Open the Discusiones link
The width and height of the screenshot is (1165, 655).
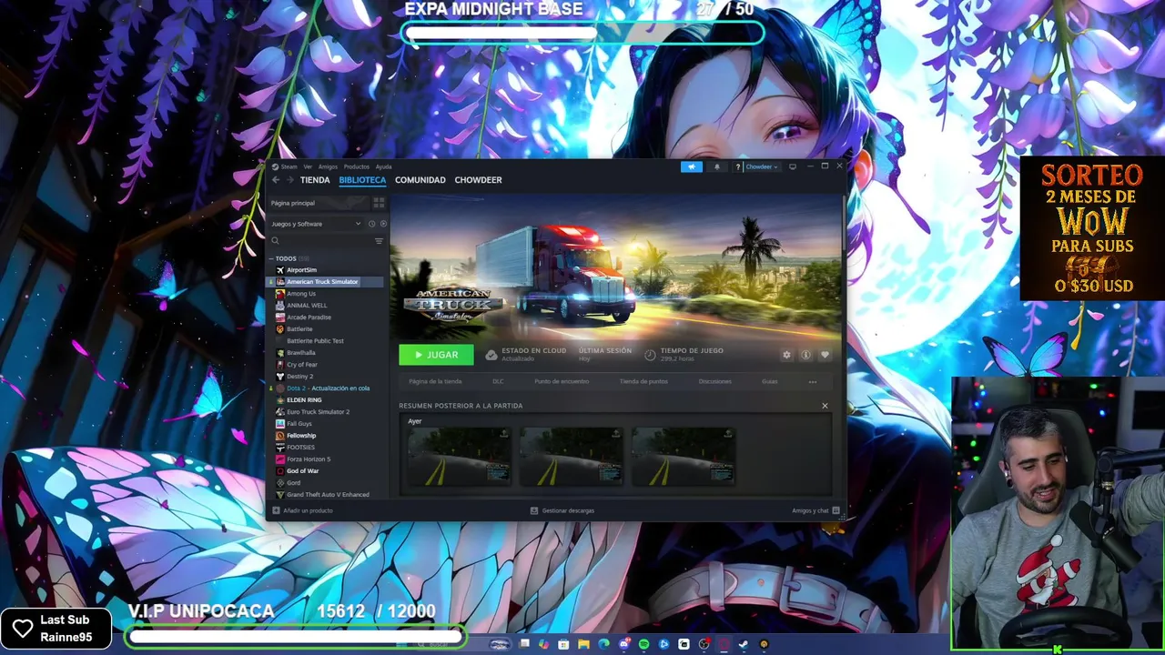coord(714,381)
